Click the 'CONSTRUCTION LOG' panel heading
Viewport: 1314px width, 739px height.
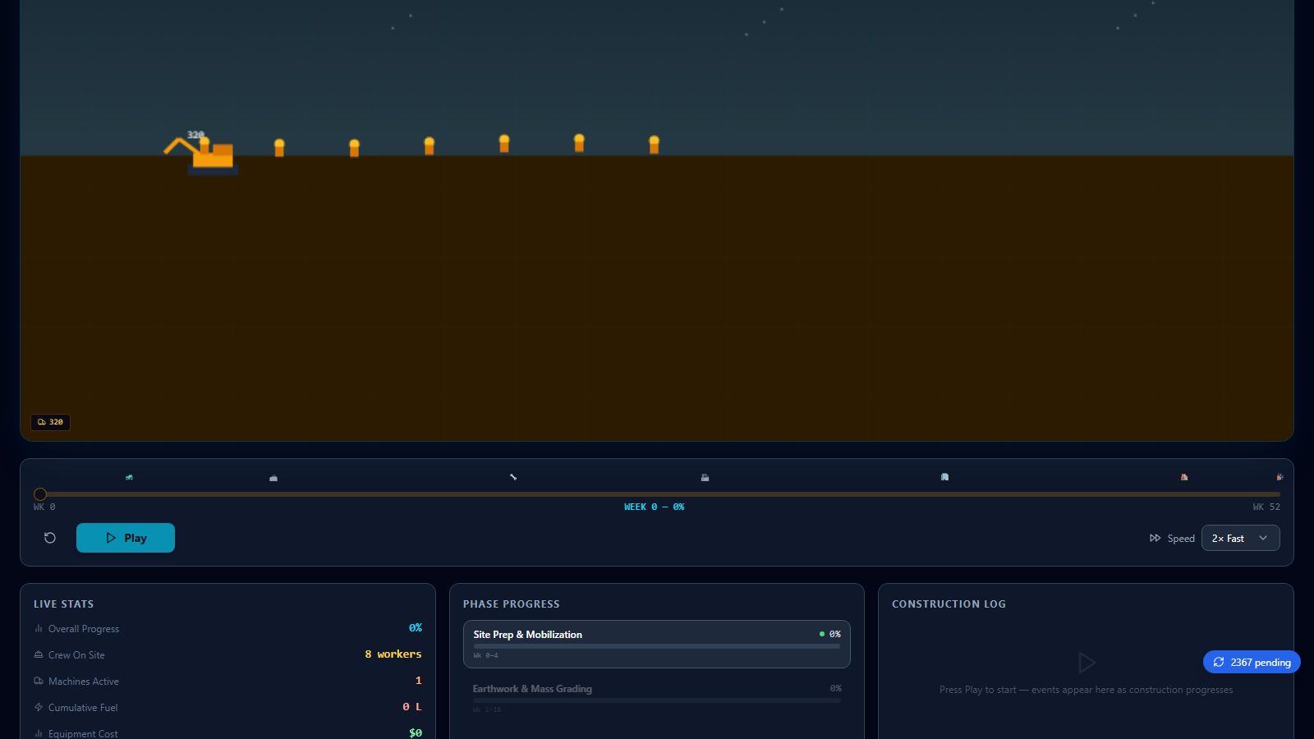949,604
